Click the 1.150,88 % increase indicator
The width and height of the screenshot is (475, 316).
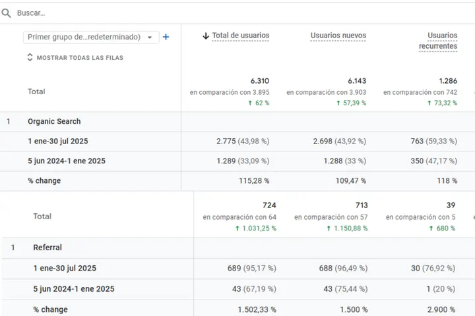(x=348, y=228)
